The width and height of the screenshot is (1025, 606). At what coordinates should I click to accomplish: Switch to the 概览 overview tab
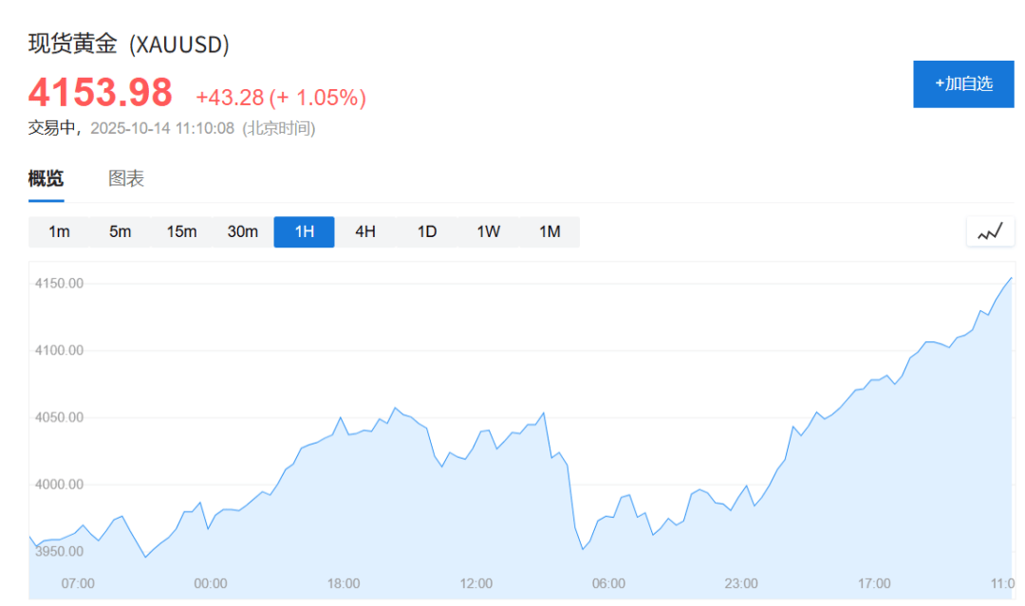point(47,178)
